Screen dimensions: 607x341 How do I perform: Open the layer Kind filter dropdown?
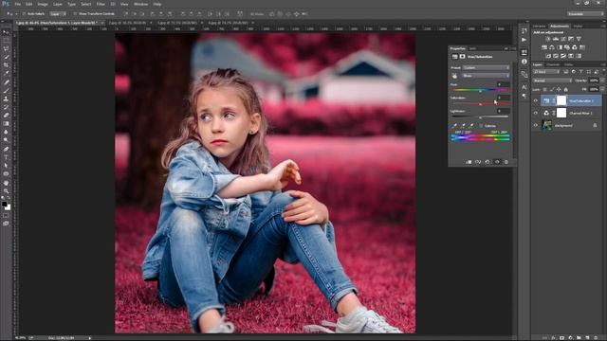tap(546, 72)
